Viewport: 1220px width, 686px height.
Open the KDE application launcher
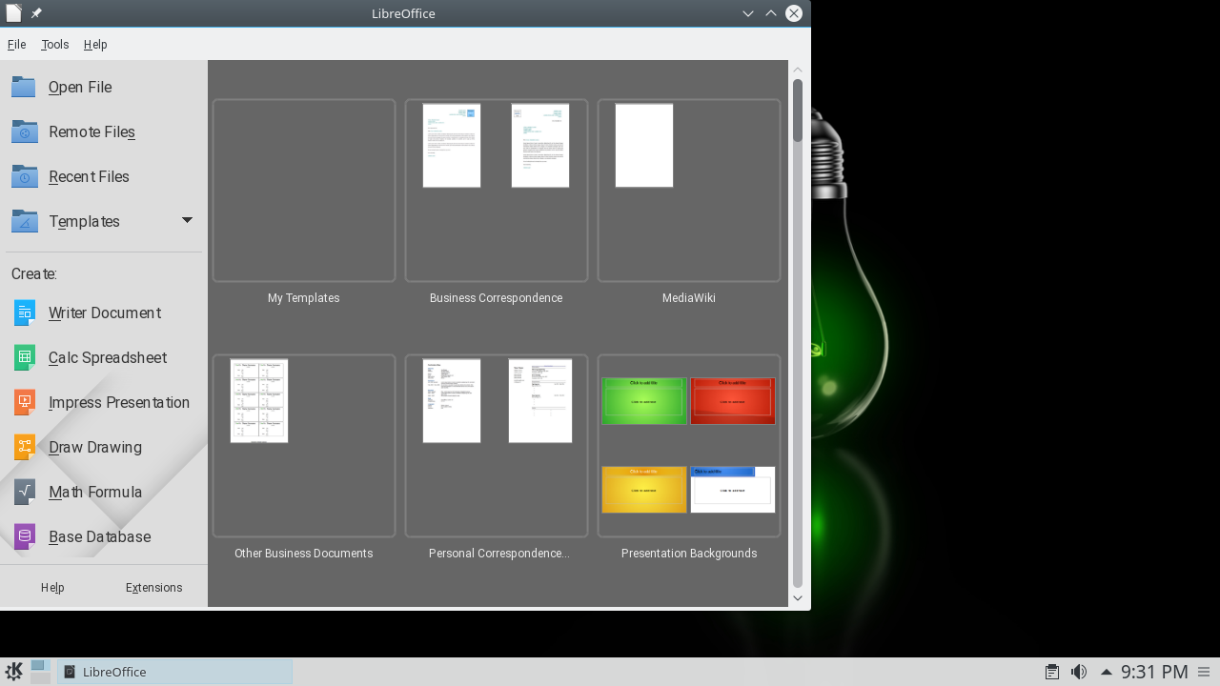13,672
